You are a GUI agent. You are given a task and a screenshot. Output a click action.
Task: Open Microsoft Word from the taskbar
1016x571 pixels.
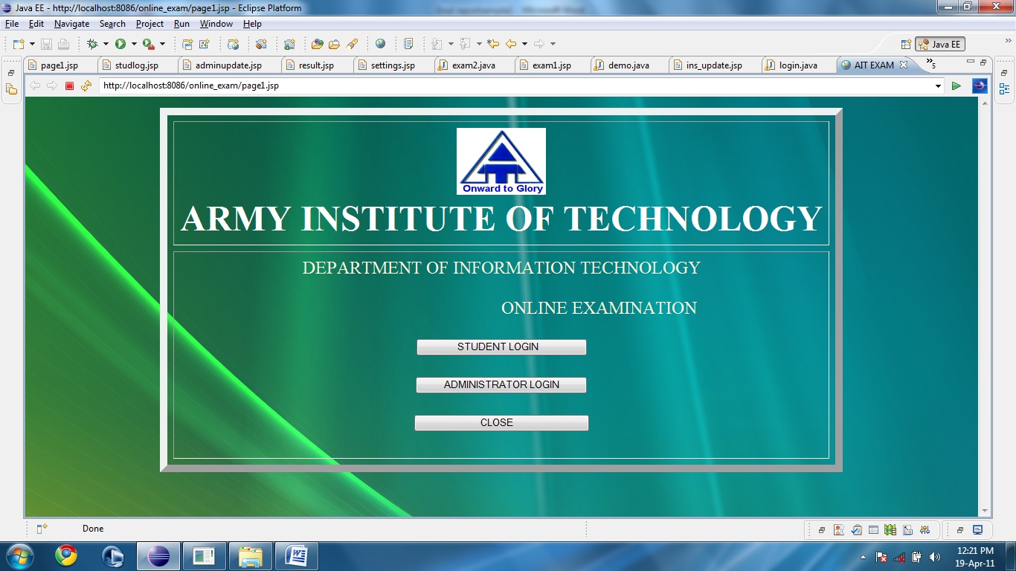tap(297, 555)
